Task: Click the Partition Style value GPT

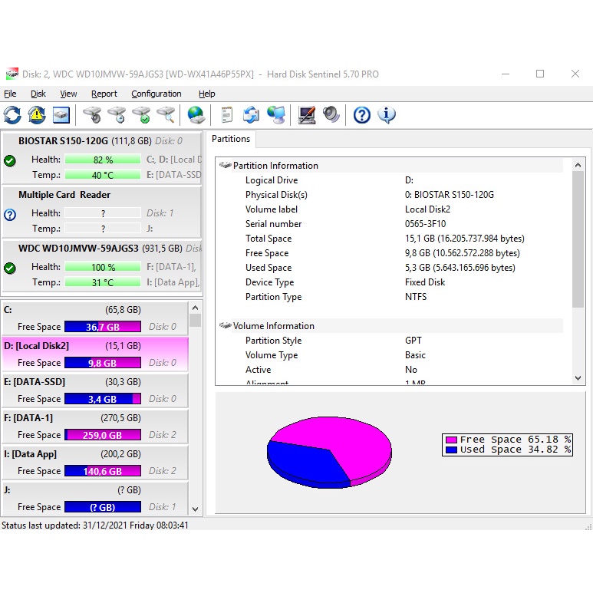Action: coord(413,341)
